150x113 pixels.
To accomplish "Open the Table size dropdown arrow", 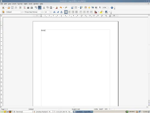I will [79, 8].
